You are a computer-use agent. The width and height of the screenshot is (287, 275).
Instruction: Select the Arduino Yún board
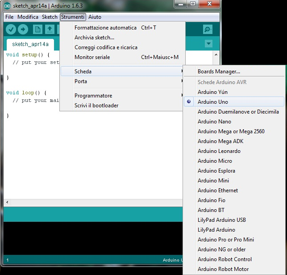[x=234, y=92]
